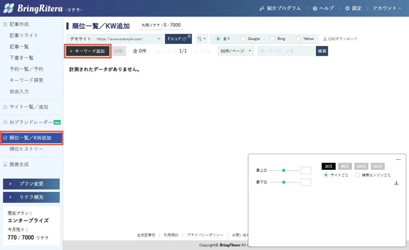Click the download icon in the chart panel
The image size is (409, 250).
[396, 183]
